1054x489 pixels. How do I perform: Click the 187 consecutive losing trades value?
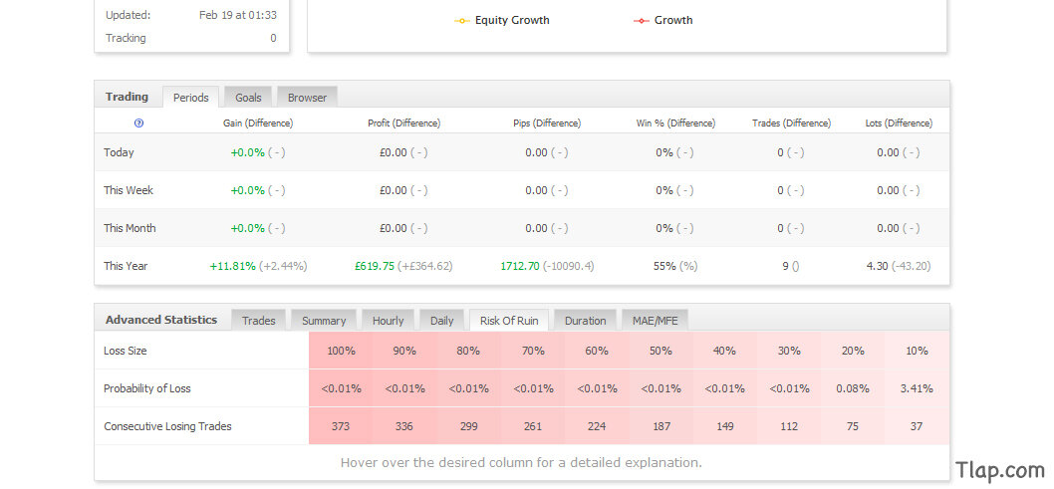660,426
